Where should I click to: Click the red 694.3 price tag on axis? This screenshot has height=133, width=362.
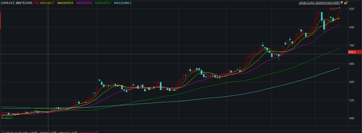point(355,52)
